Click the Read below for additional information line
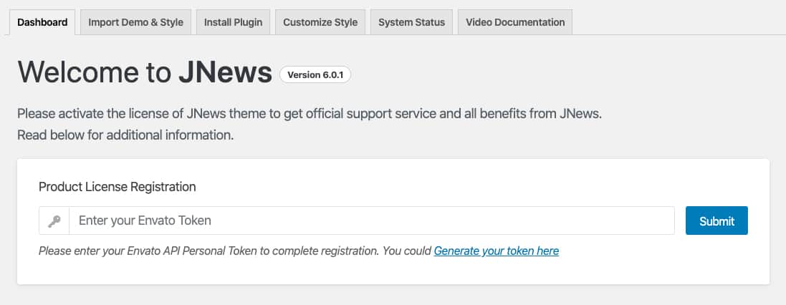Screen dimensions: 786x305 (x=125, y=135)
